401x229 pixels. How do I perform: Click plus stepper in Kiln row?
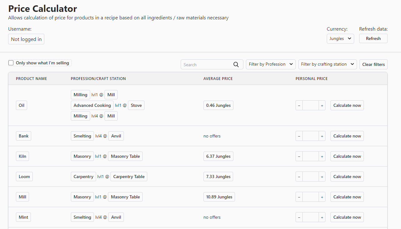[x=322, y=157]
